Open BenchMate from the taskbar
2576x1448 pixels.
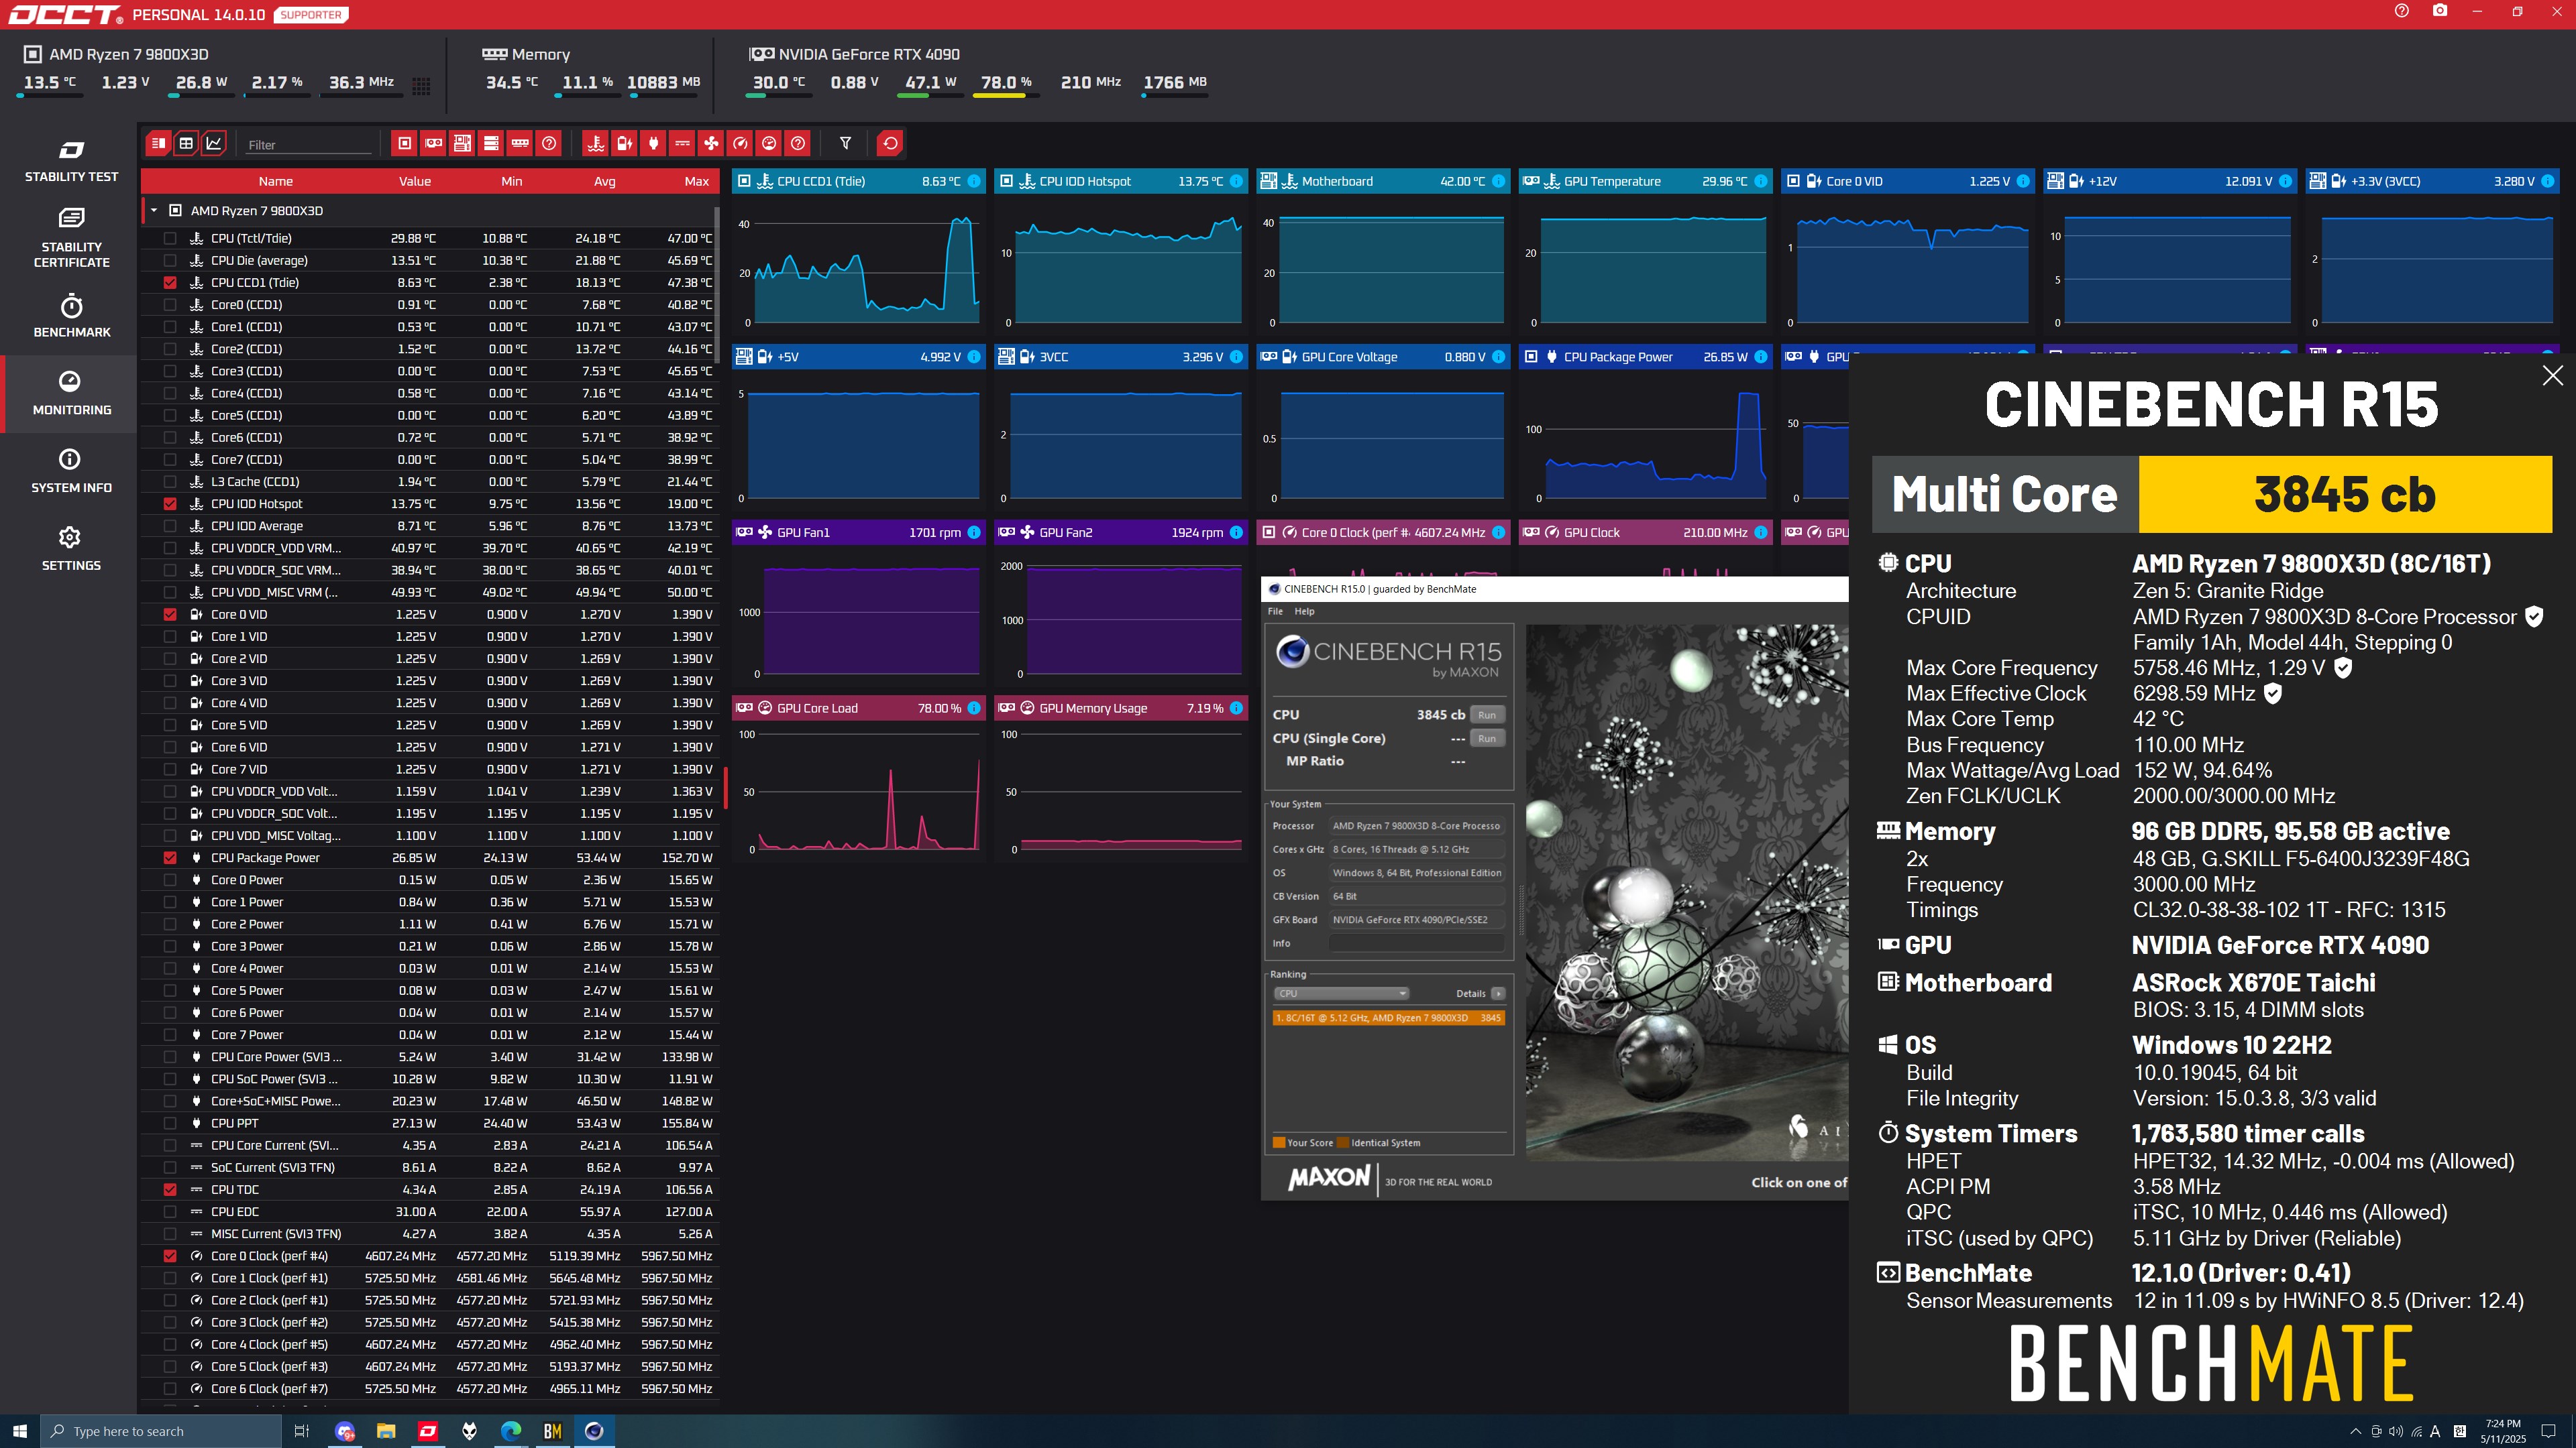tap(552, 1431)
